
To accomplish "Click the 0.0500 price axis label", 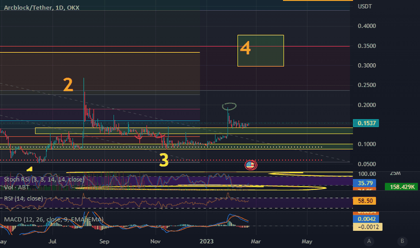I will (x=367, y=164).
